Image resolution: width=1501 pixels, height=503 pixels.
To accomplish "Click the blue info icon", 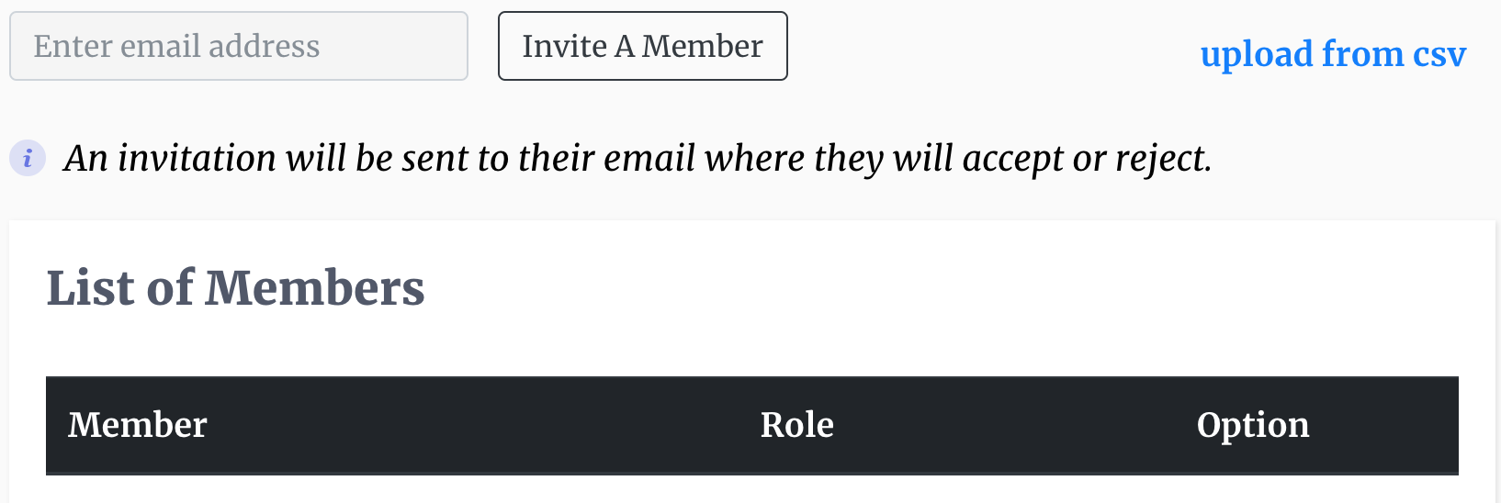I will pos(28,158).
